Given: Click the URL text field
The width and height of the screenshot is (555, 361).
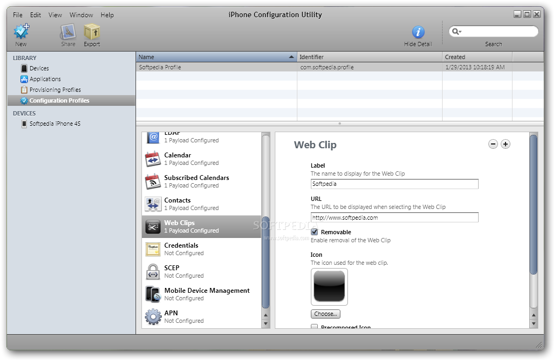Looking at the screenshot, I should [x=394, y=218].
